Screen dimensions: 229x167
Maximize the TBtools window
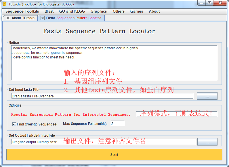(x=209, y=3)
